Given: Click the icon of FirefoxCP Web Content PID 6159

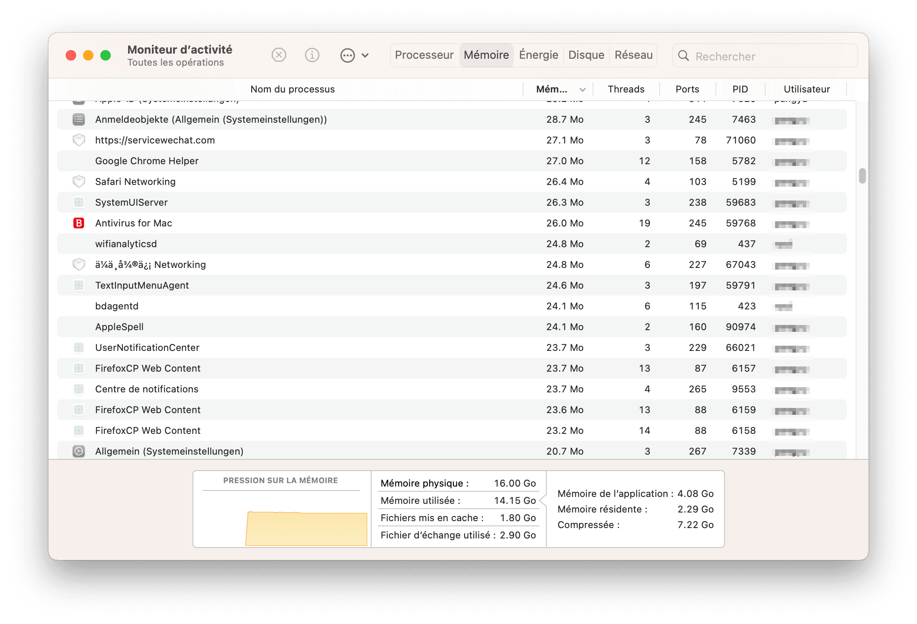Looking at the screenshot, I should point(79,410).
